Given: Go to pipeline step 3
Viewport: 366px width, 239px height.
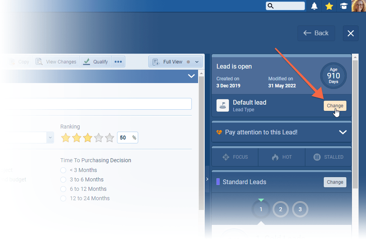Looking at the screenshot, I should 300,209.
